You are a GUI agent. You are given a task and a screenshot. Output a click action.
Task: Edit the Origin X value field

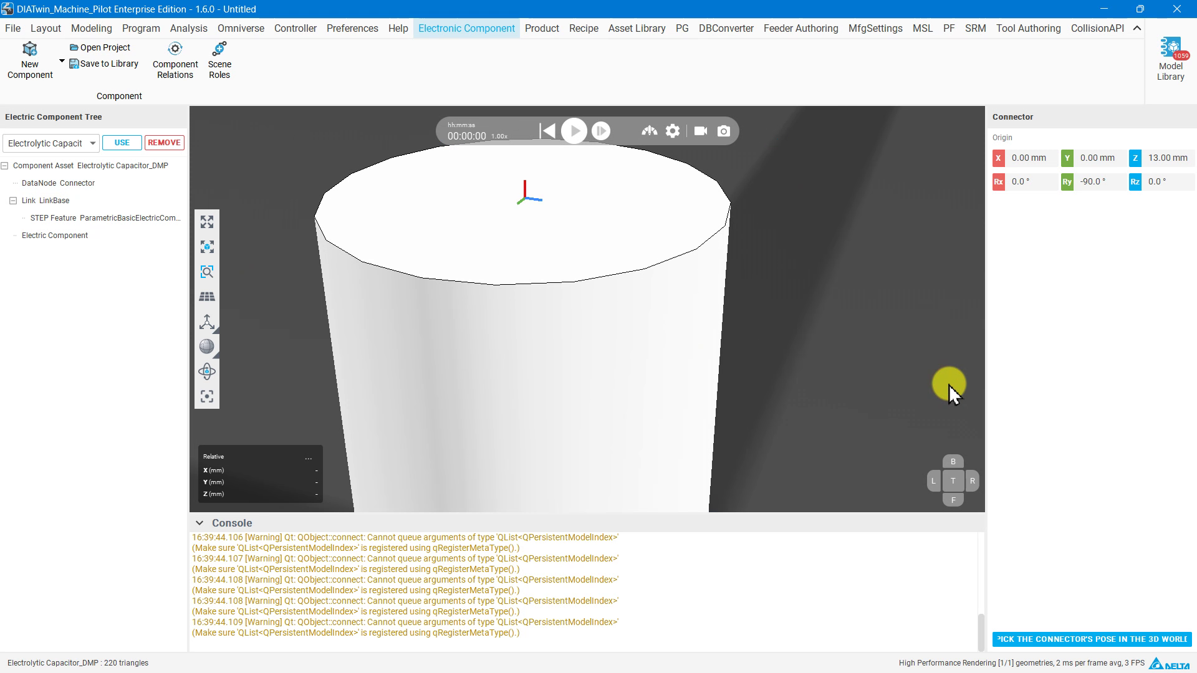1031,158
